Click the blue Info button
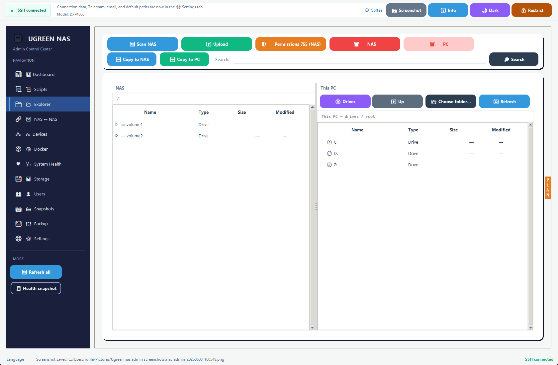 pyautogui.click(x=448, y=10)
